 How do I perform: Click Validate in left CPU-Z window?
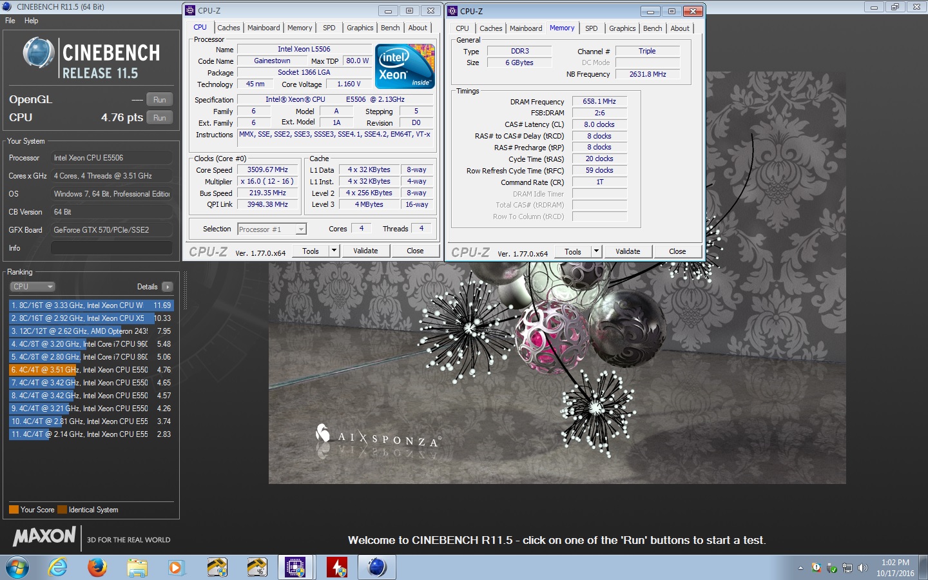365,251
